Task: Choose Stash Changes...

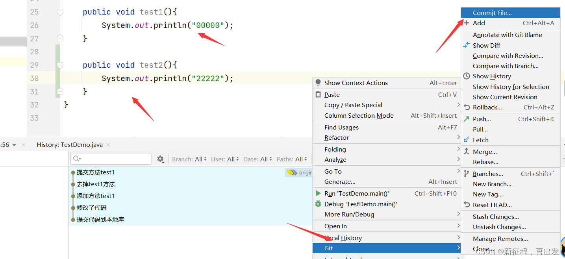Action: click(x=510, y=216)
